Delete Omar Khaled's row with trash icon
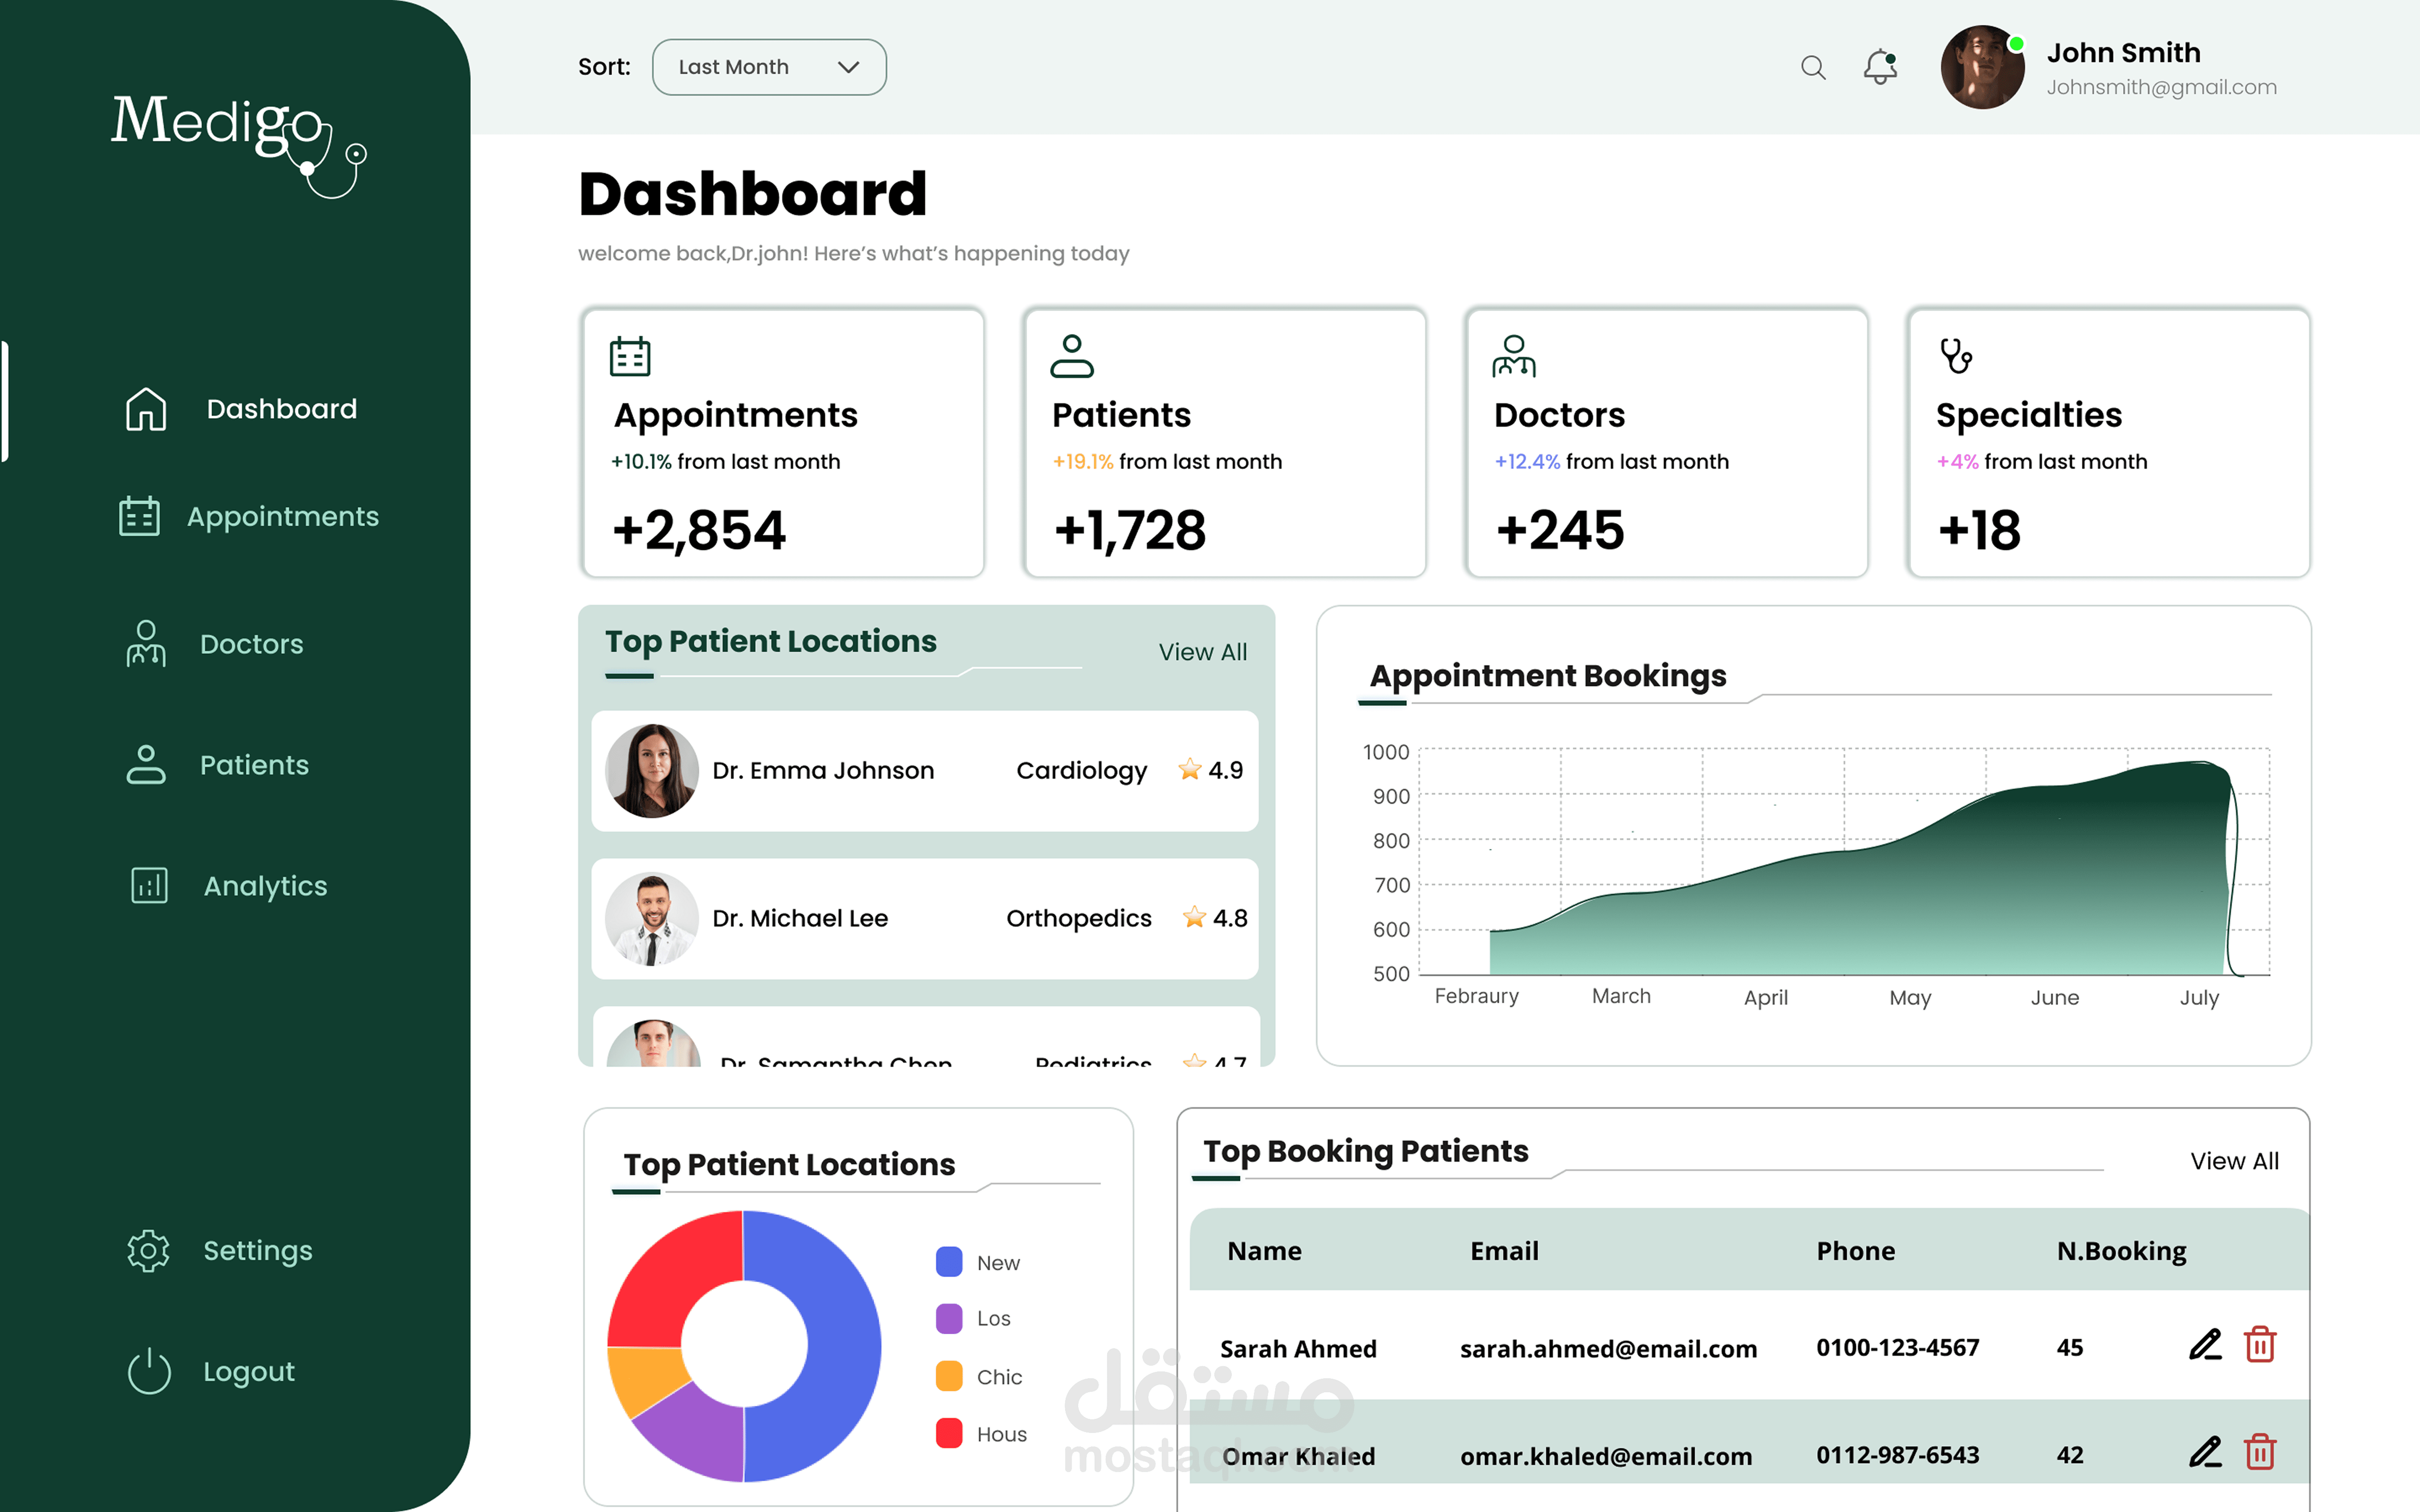The image size is (2420, 1512). tap(2260, 1452)
